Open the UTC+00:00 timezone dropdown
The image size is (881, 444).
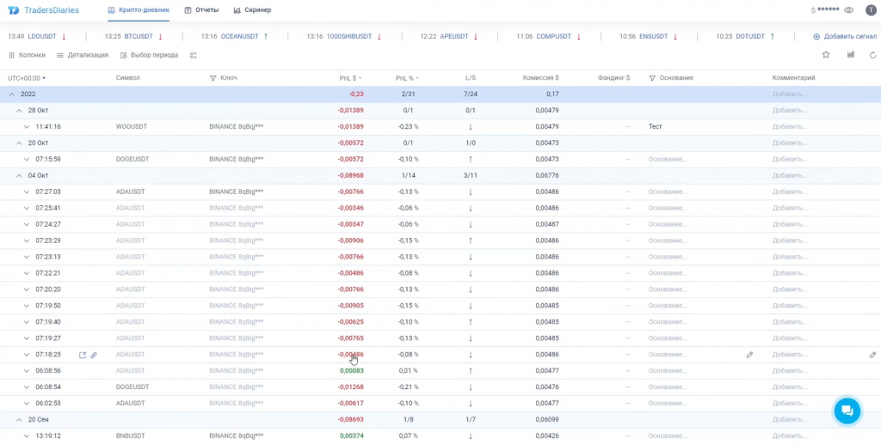coord(27,78)
